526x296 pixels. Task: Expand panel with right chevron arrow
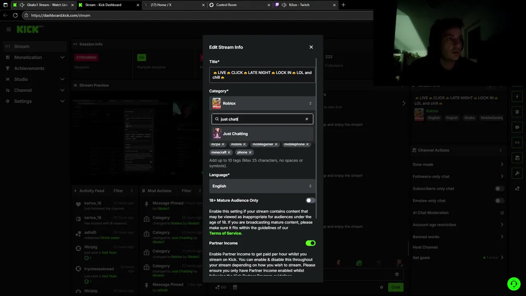click(x=404, y=104)
